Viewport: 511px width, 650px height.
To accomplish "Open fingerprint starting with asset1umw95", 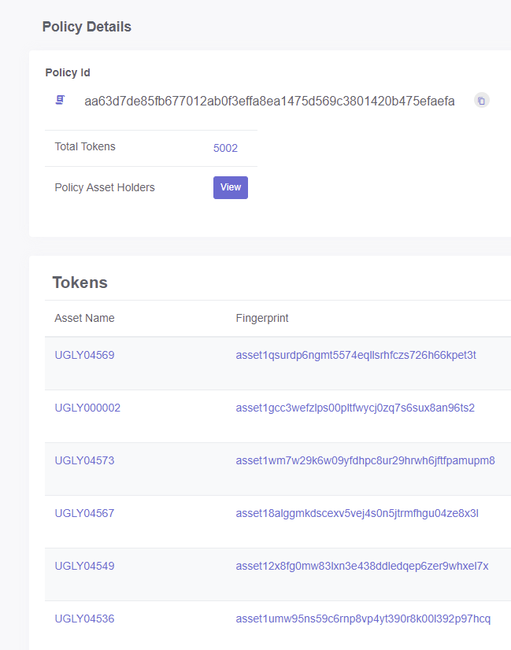I will point(363,619).
